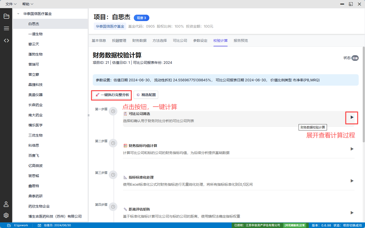Select 药欣生物企业 in the project tree
This screenshot has height=228, width=365.
[x=50, y=206]
